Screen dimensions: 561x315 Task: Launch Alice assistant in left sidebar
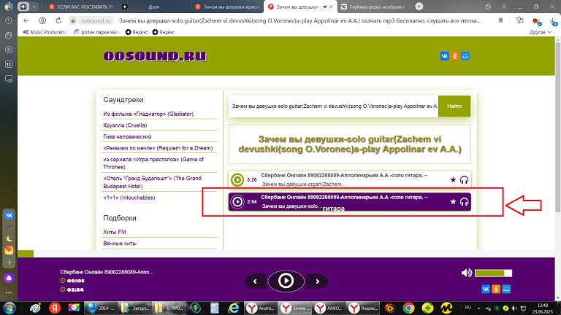(9, 278)
